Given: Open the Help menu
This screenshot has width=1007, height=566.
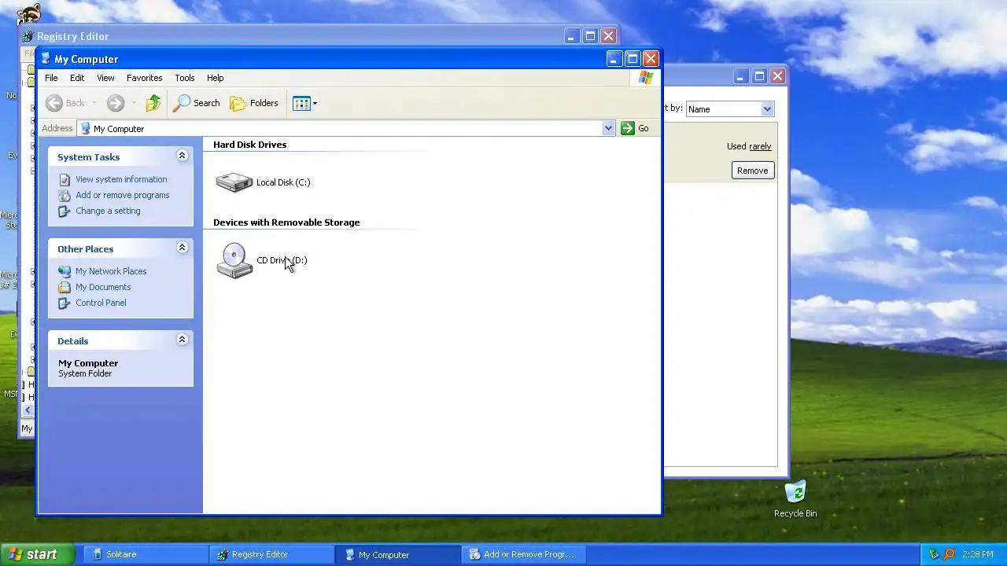Looking at the screenshot, I should tap(216, 78).
